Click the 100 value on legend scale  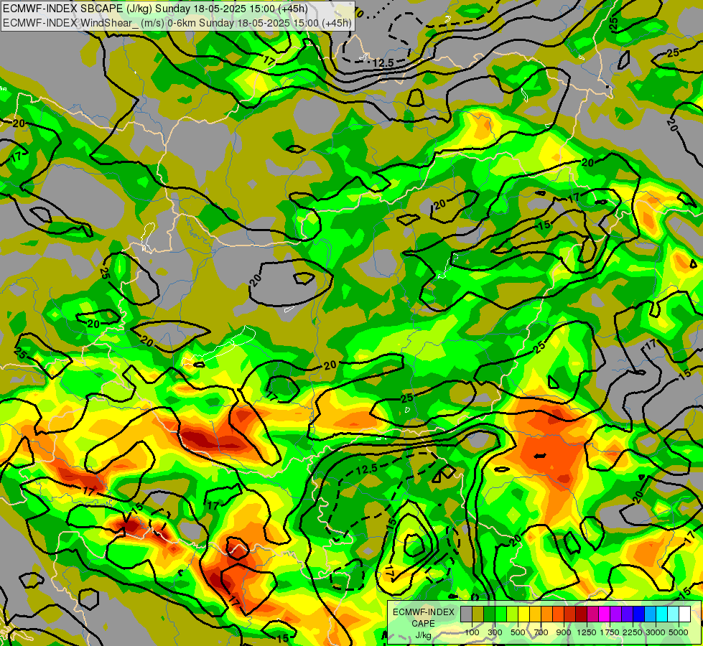(x=472, y=632)
